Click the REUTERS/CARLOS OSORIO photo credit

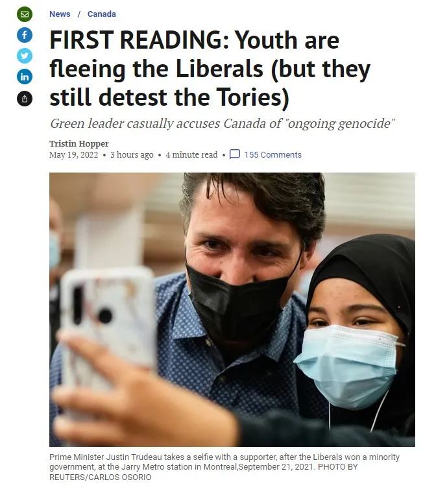pos(101,477)
